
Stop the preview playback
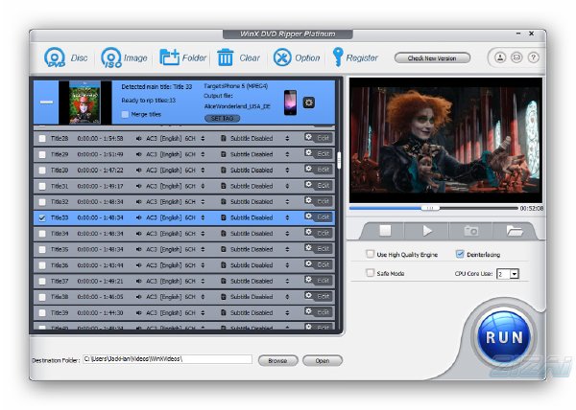385,231
